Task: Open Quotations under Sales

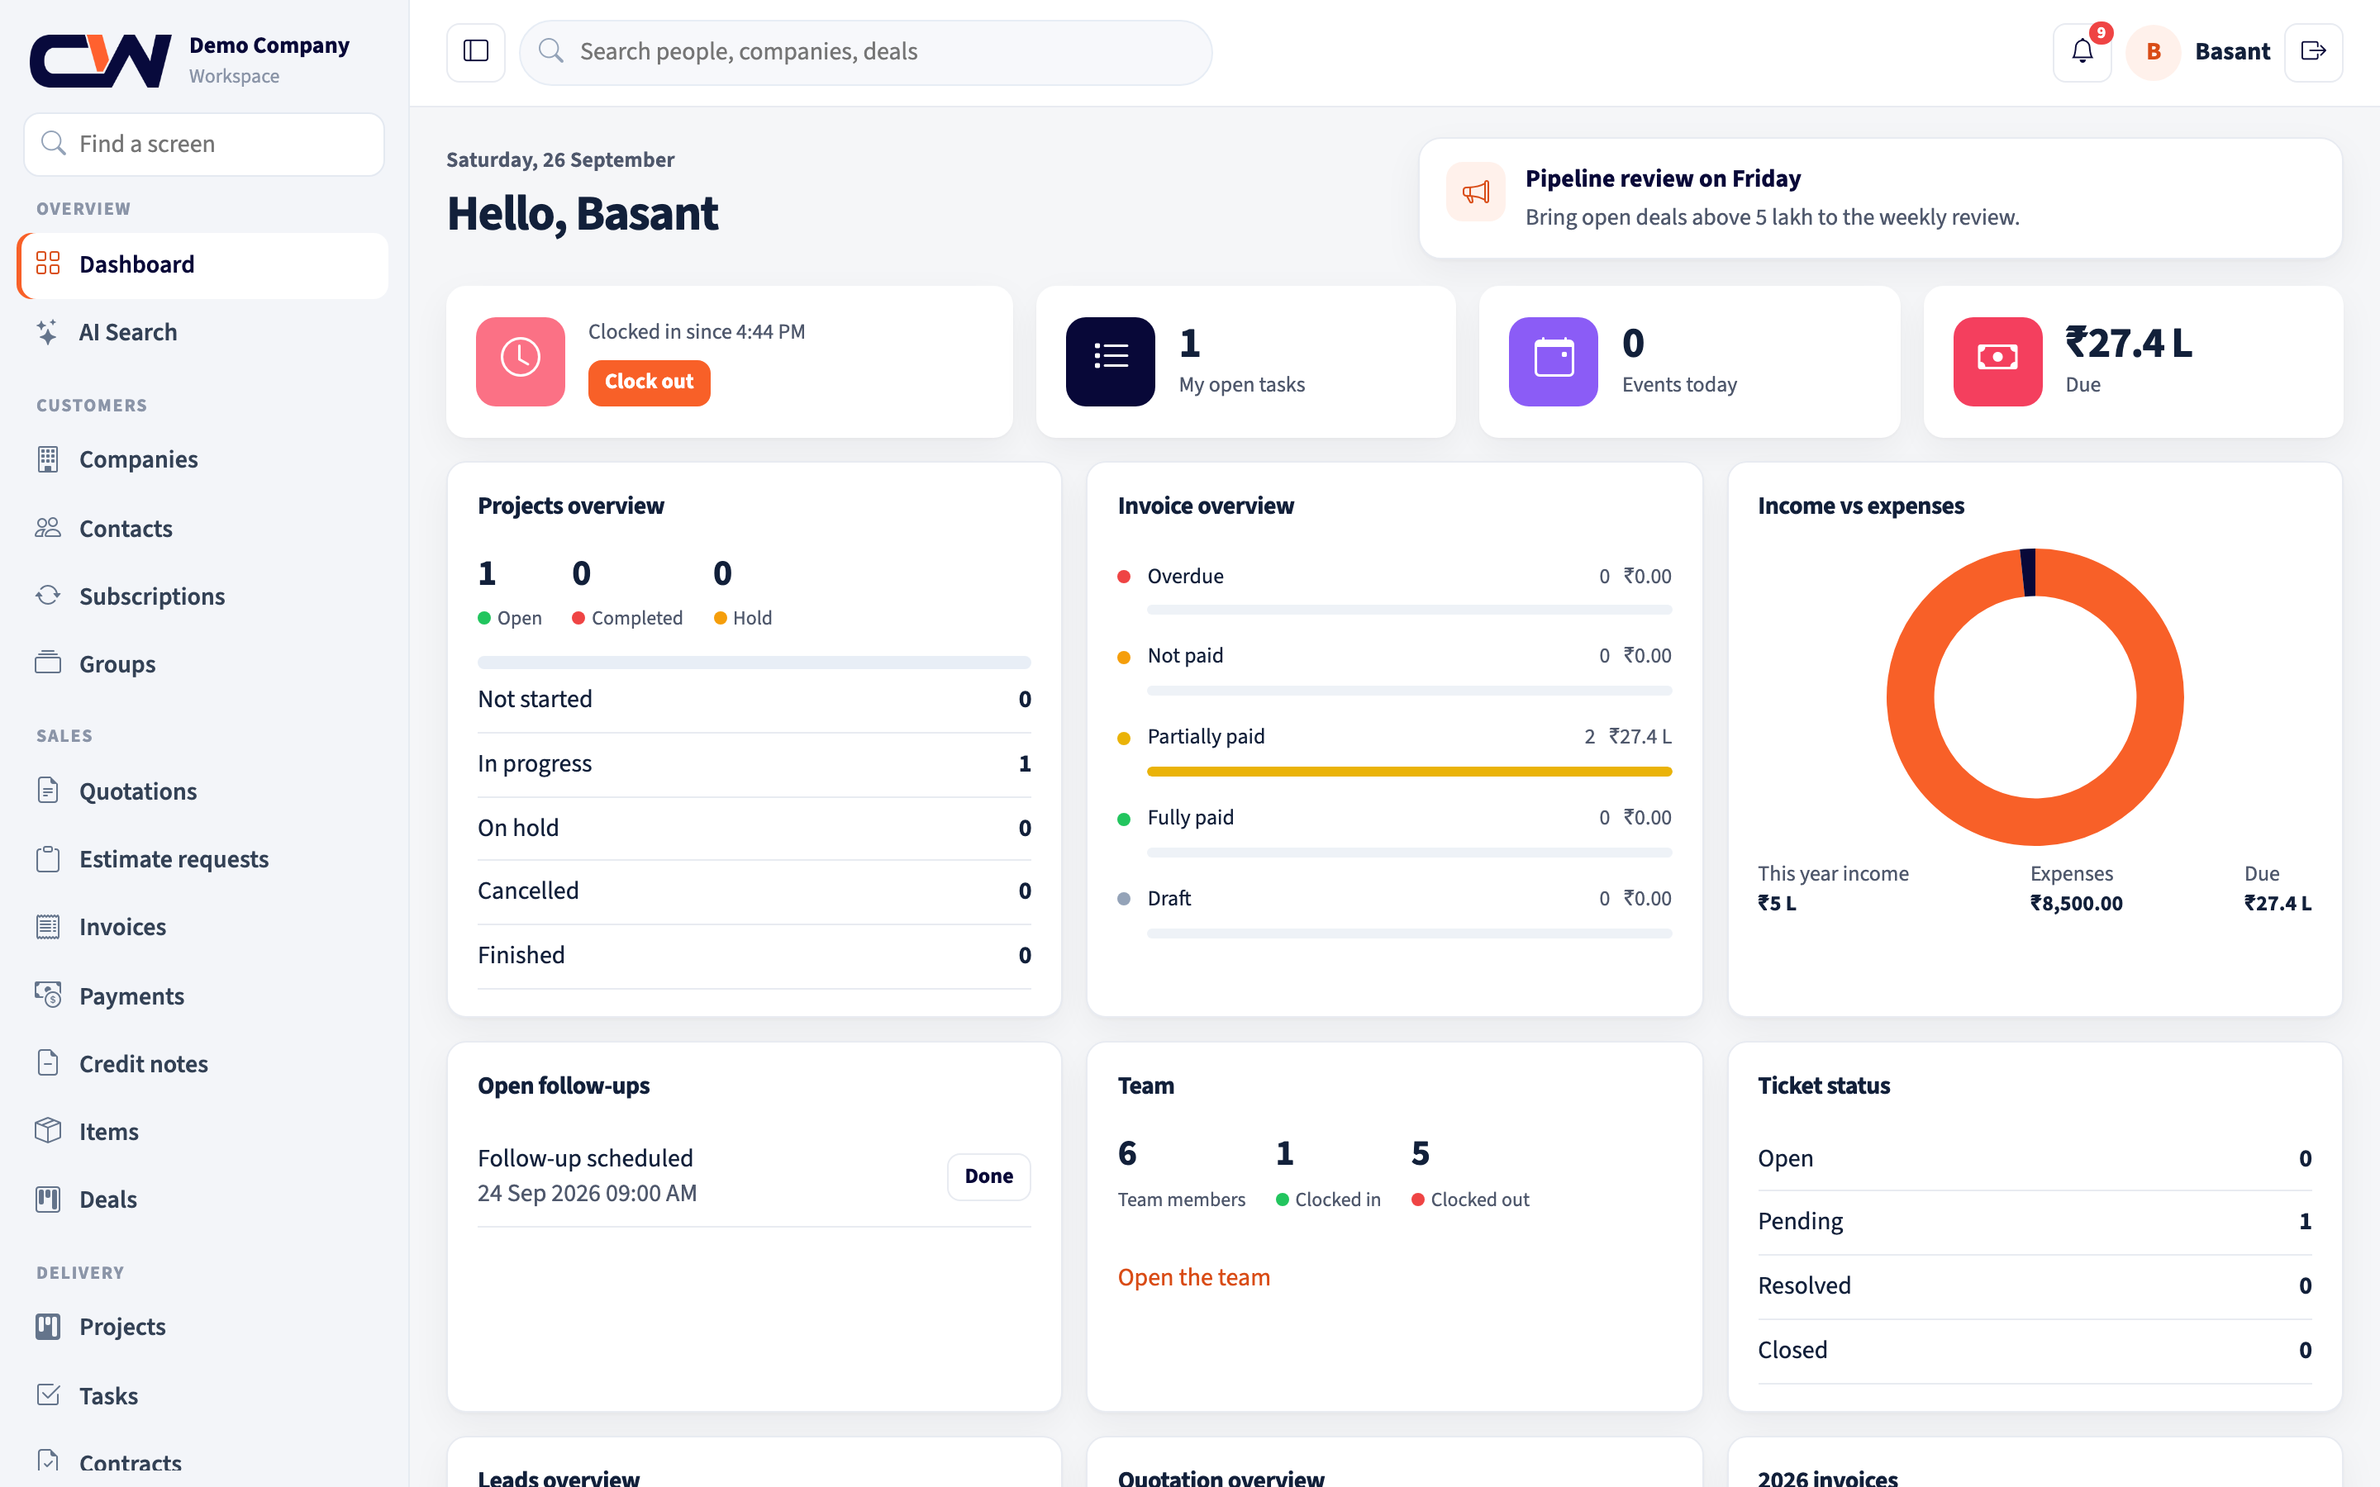Action: (202, 791)
